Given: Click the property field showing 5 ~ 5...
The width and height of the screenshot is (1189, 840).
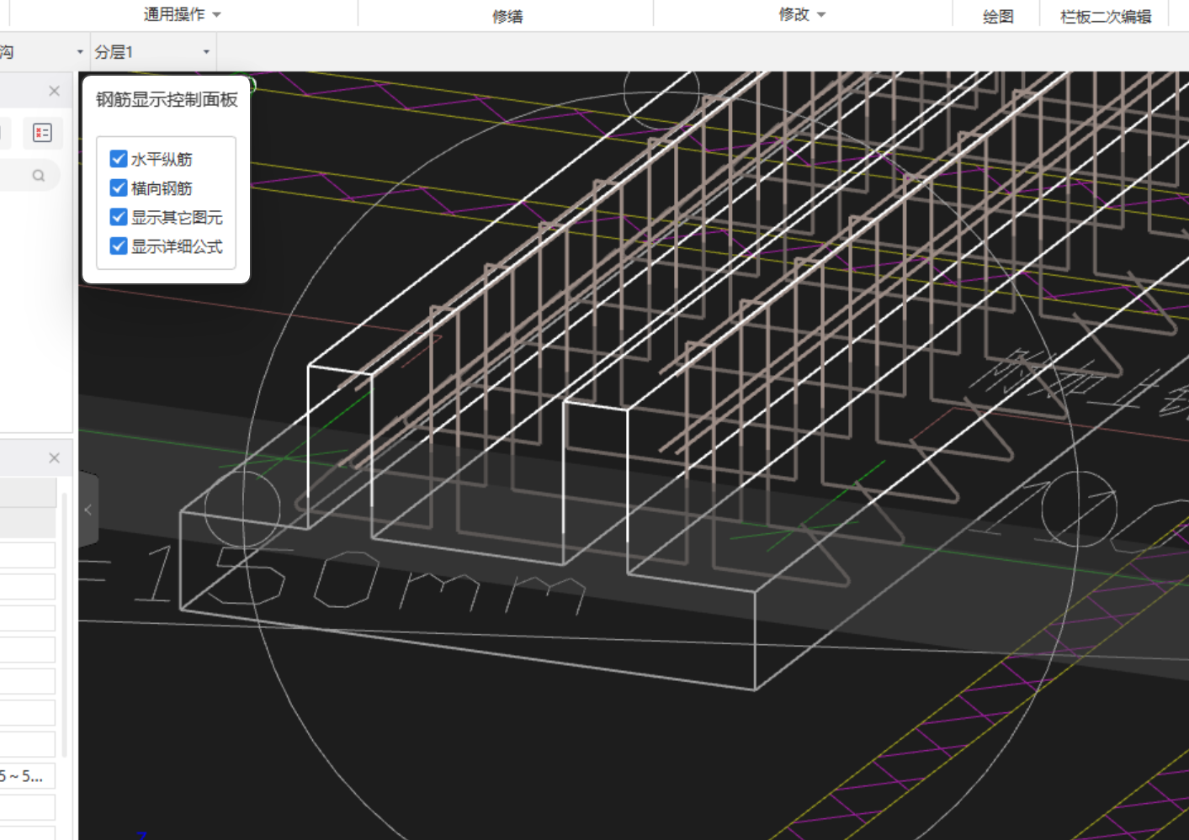Looking at the screenshot, I should [x=27, y=776].
